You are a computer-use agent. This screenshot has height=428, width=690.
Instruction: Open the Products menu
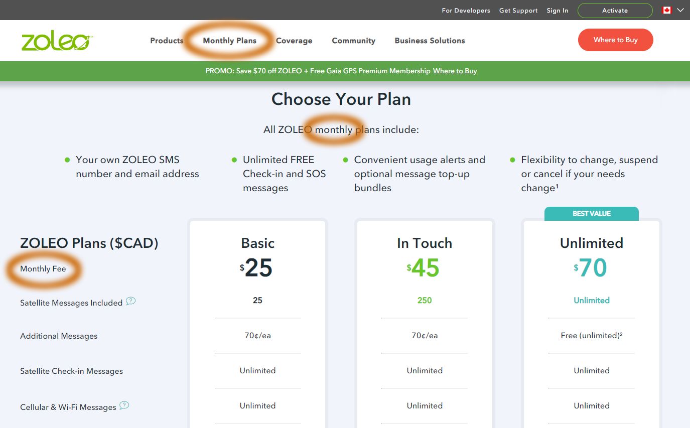point(167,41)
